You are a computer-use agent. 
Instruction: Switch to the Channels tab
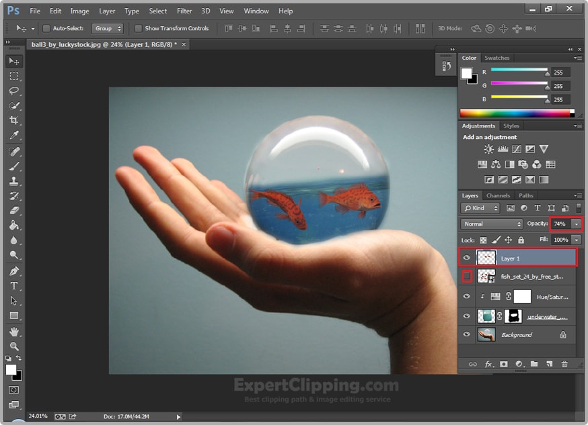pos(498,196)
